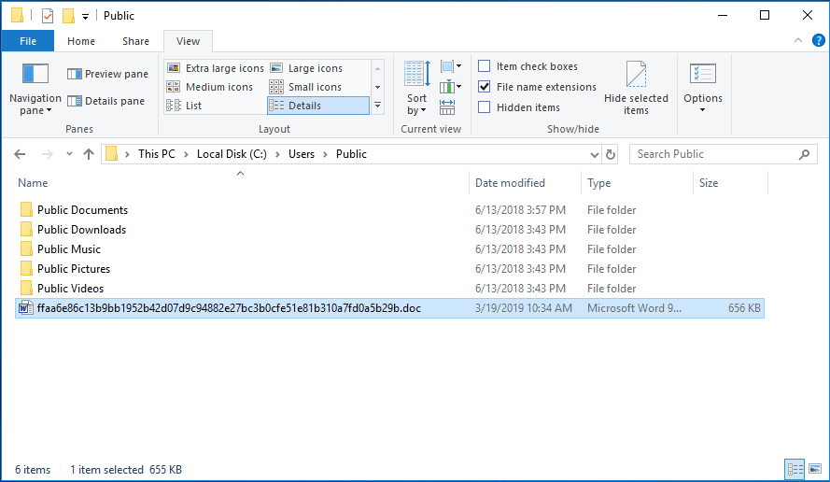Image resolution: width=830 pixels, height=482 pixels.
Task: Uncheck File name extensions
Action: (x=484, y=86)
